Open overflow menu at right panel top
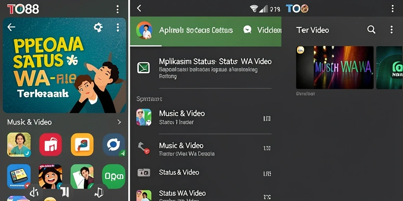This screenshot has width=403, height=201. pyautogui.click(x=392, y=9)
